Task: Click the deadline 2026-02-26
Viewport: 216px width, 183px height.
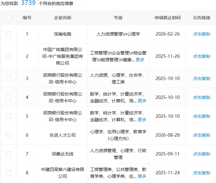Action: [168, 34]
